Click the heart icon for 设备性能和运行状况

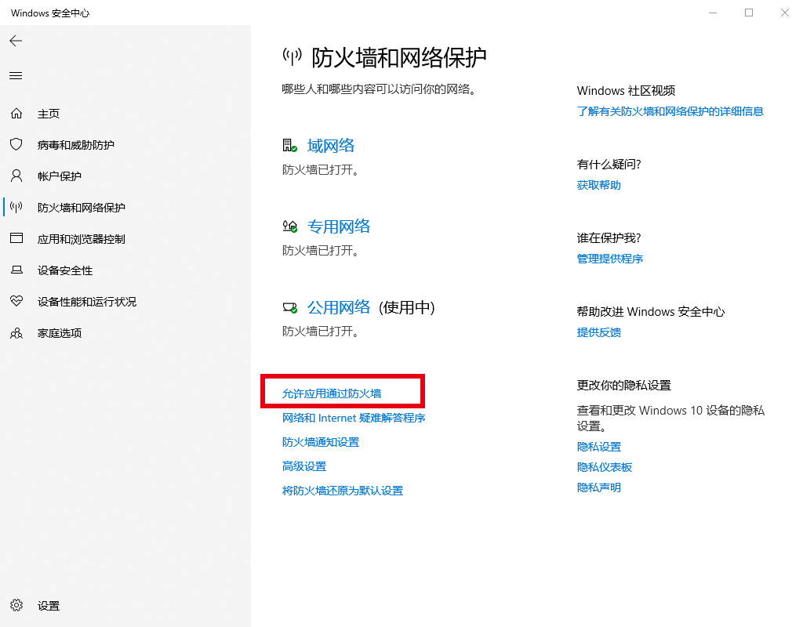point(16,301)
